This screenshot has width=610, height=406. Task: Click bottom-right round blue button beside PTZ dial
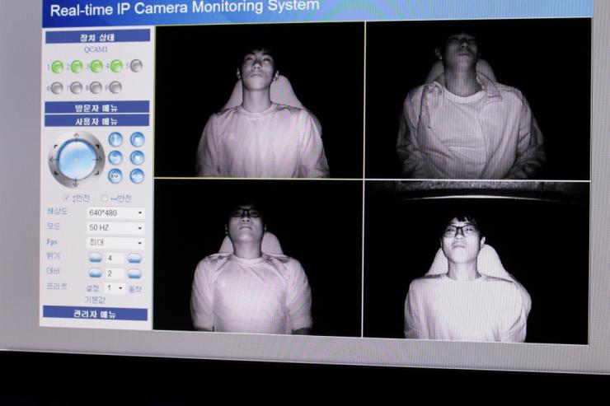[137, 176]
